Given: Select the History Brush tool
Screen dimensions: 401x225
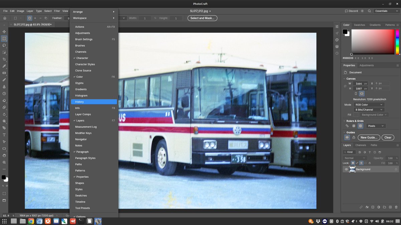Looking at the screenshot, I should (4, 93).
